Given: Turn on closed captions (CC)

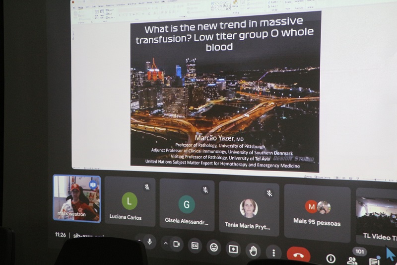Looking at the screenshot, I should coord(195,246).
